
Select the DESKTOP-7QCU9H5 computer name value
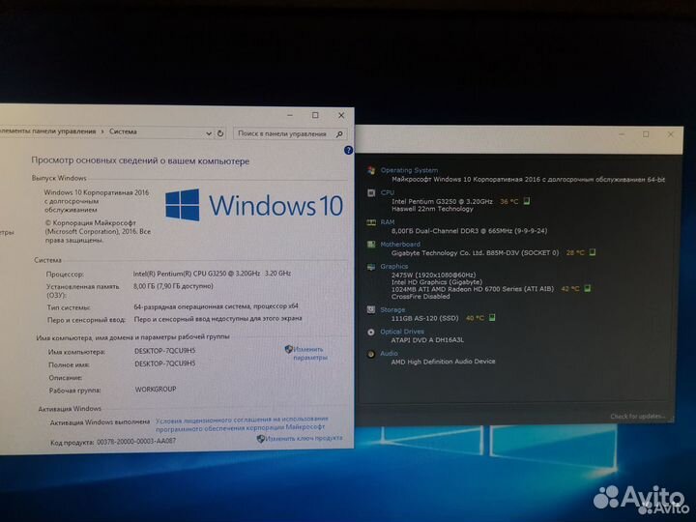(164, 351)
